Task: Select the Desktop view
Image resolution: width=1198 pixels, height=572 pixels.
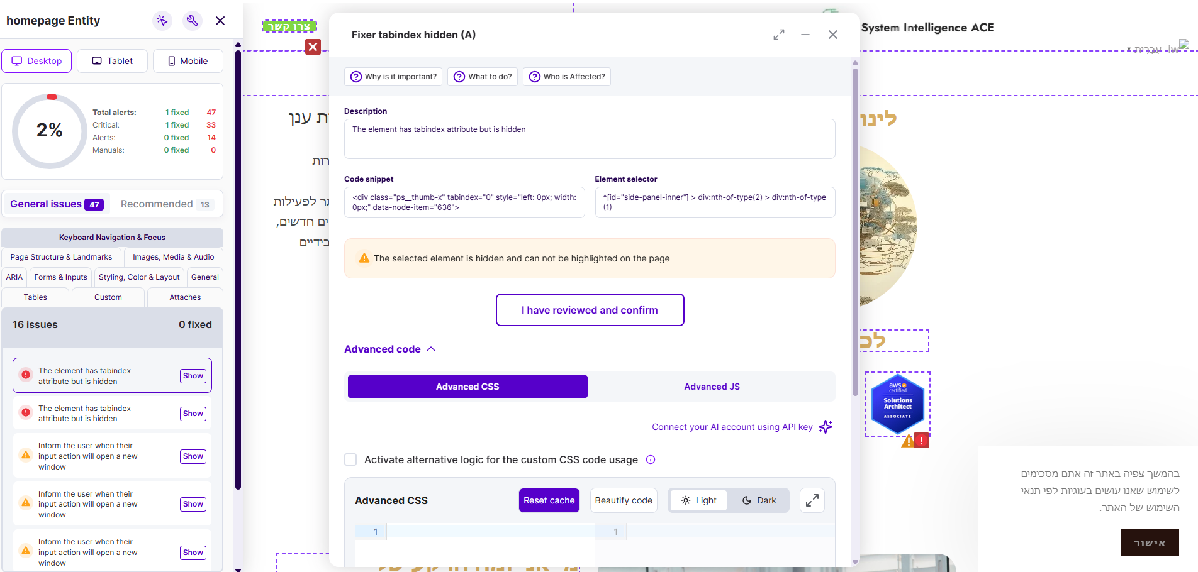Action: tap(36, 61)
